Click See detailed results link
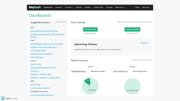This screenshot has height=101, width=180. coord(137,60)
